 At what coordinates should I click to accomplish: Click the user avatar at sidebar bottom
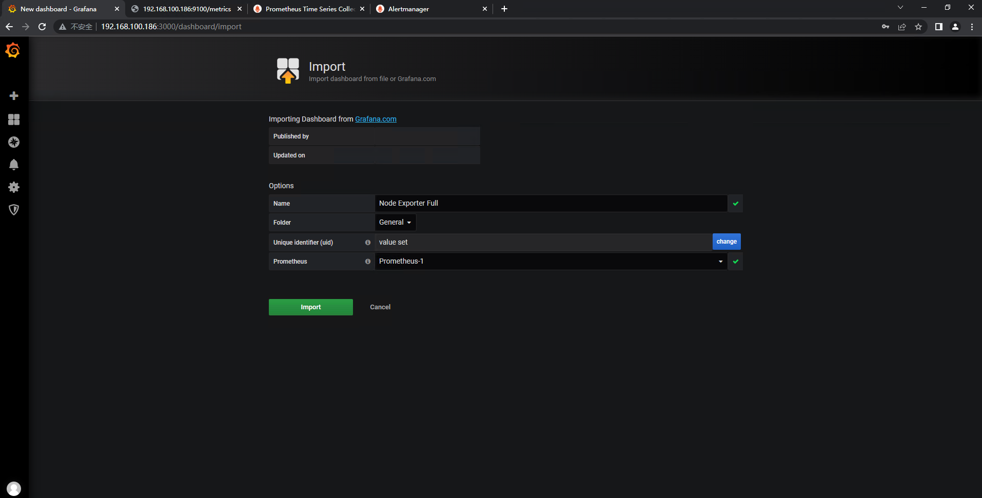[x=14, y=489]
